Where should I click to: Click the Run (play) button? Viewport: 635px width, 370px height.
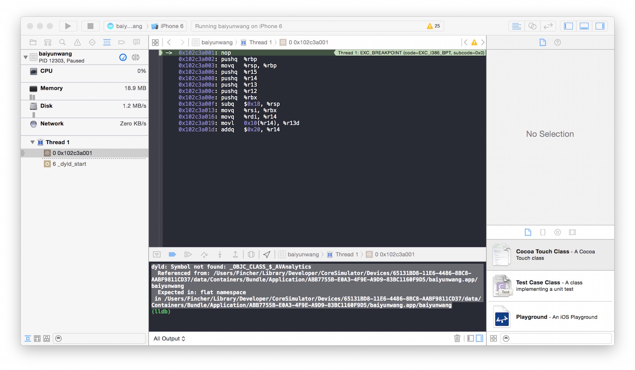point(68,26)
